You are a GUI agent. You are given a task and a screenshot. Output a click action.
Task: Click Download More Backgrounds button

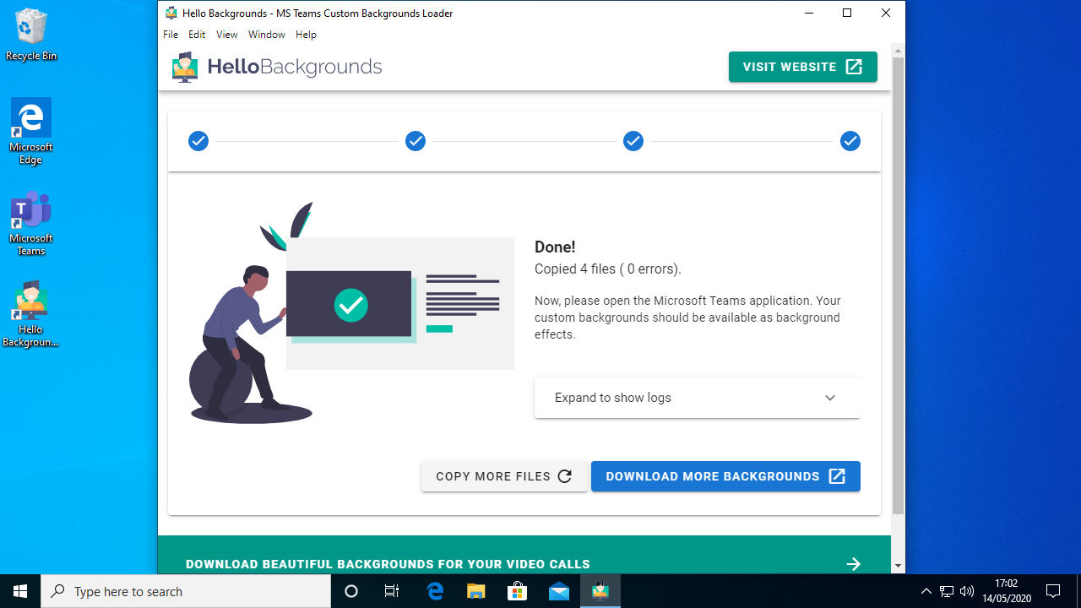[x=725, y=476]
